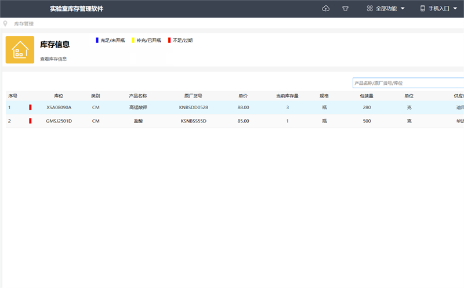464x288 pixels.
Task: Click the red status marker for XSA08090A
Action: tap(30, 107)
